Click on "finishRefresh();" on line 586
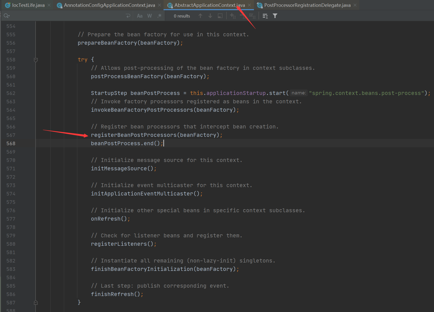Viewport: 434px width, 312px height. (x=117, y=294)
